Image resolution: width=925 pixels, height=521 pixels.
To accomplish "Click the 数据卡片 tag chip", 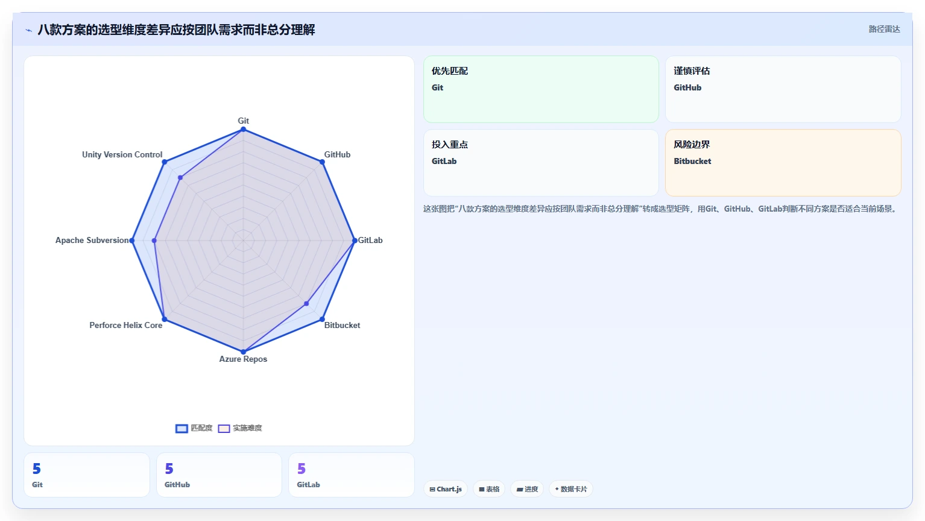I will coord(570,489).
